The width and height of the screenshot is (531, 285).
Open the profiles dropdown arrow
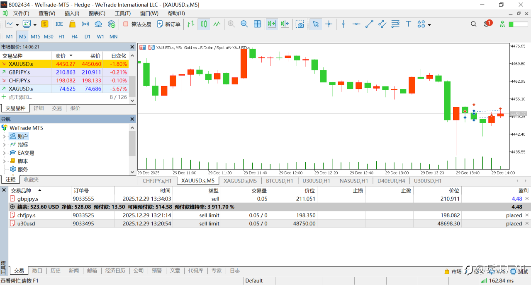[35, 25]
